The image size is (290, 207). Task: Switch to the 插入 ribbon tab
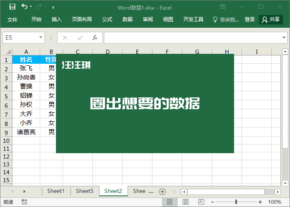coord(57,19)
